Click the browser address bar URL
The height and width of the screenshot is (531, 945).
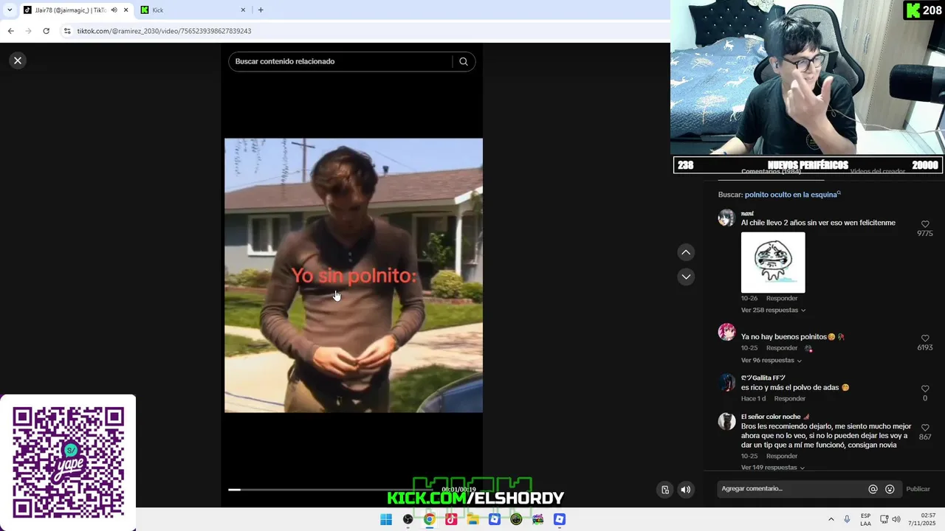pos(164,31)
